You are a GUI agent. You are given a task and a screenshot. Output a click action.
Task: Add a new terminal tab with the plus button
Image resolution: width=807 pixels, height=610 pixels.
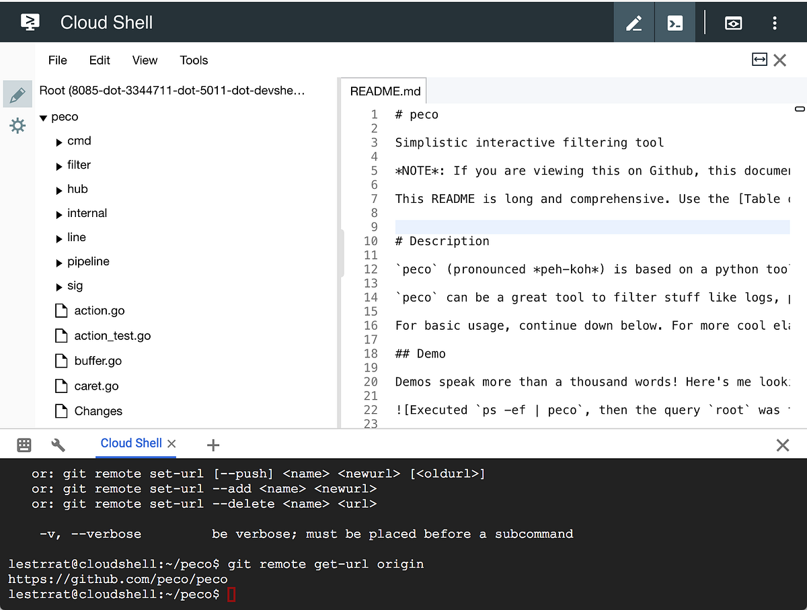[213, 445]
